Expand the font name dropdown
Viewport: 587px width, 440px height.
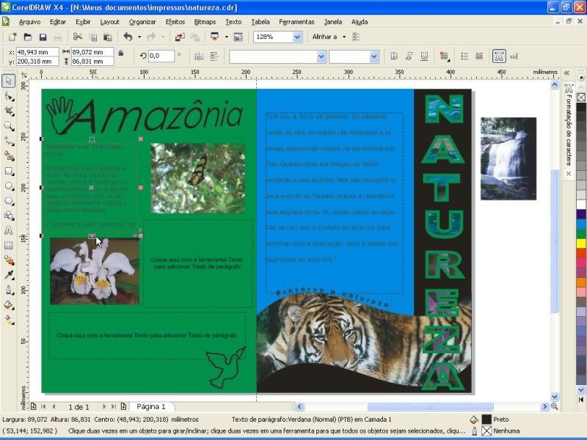click(x=321, y=56)
